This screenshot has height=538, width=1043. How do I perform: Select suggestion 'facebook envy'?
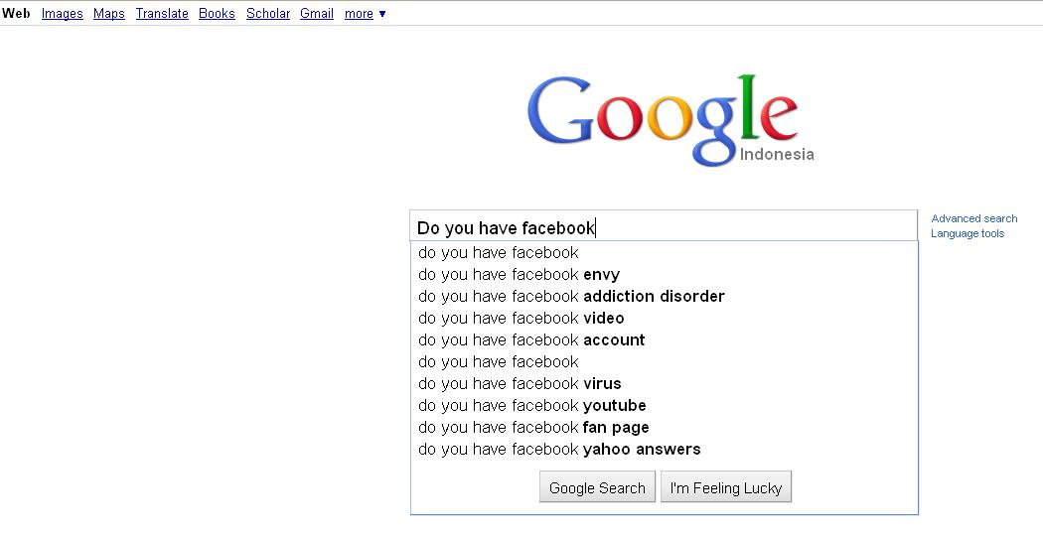coord(664,275)
